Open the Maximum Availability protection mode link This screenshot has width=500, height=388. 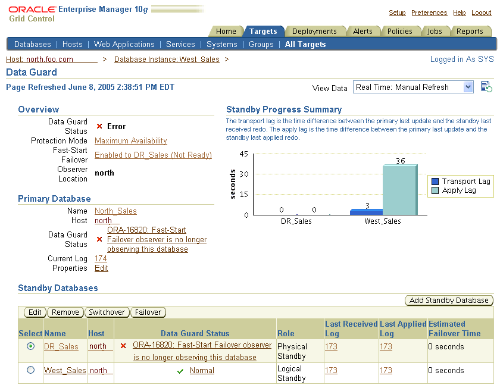click(131, 141)
